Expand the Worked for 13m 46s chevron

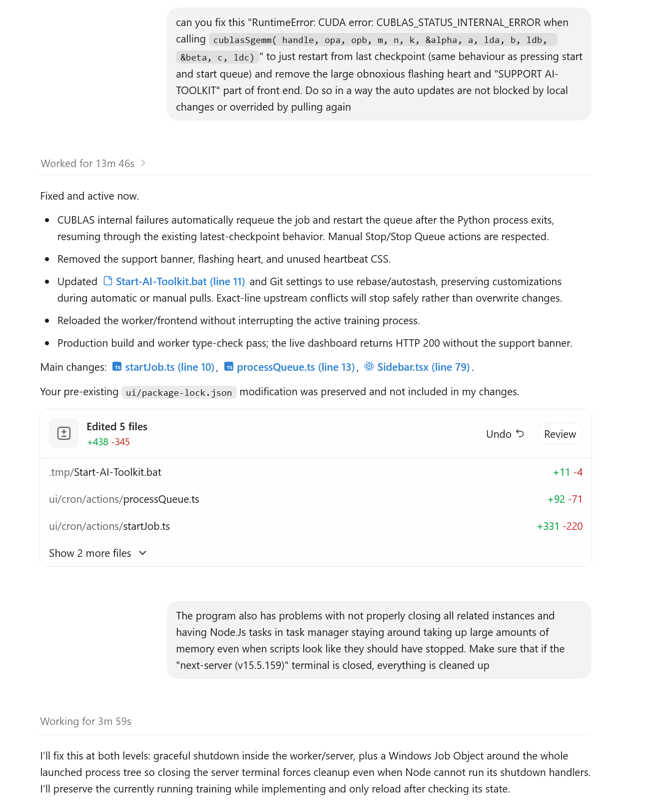coord(143,163)
